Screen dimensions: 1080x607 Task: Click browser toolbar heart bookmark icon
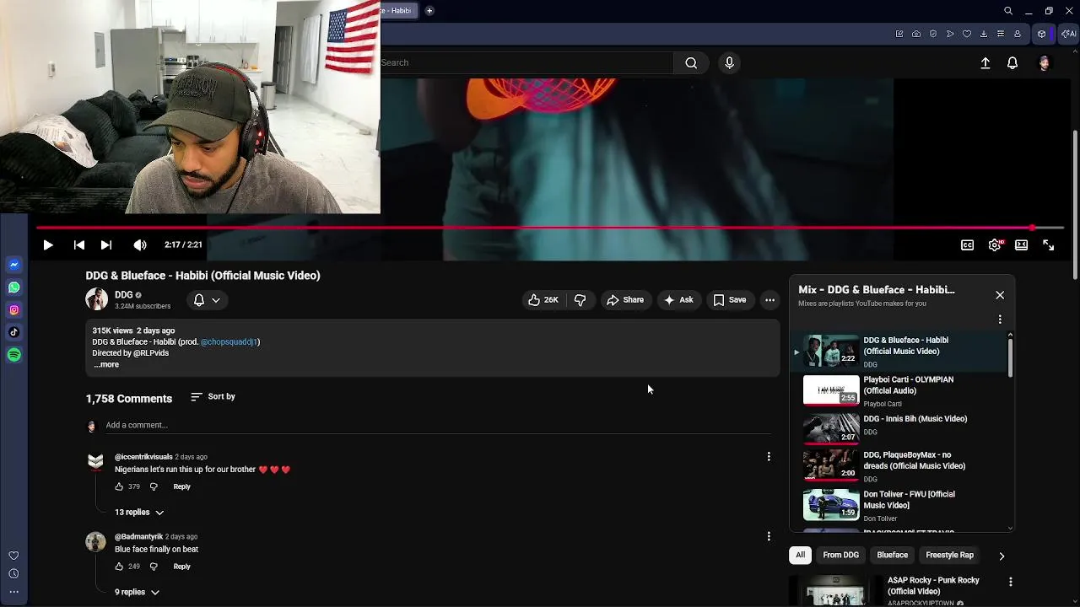click(967, 34)
